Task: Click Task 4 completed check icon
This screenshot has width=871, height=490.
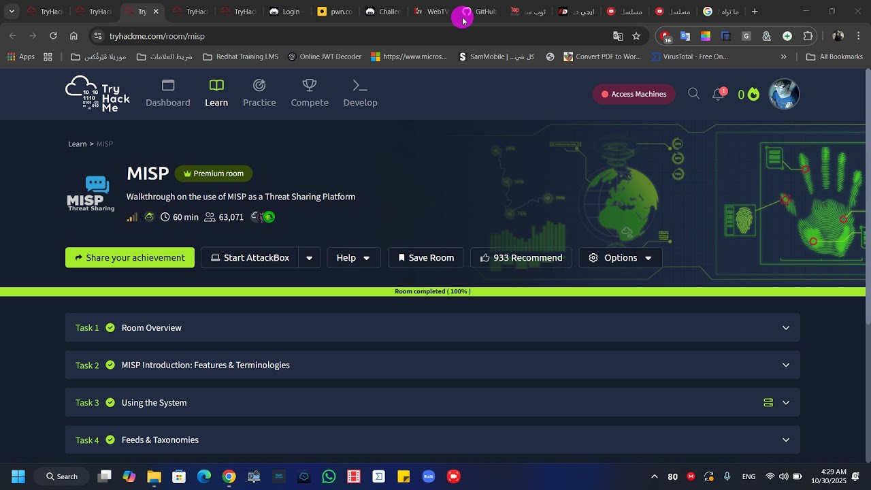Action: click(x=110, y=440)
